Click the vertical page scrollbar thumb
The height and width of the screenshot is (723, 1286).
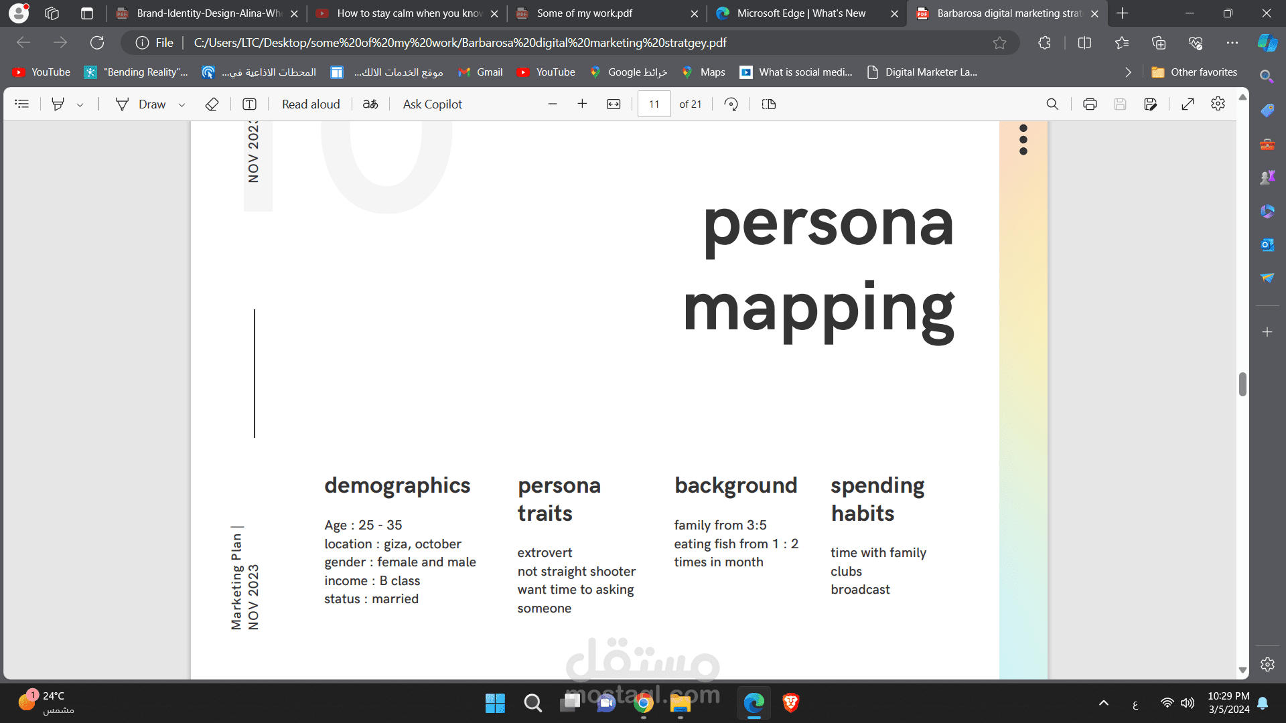click(1242, 384)
